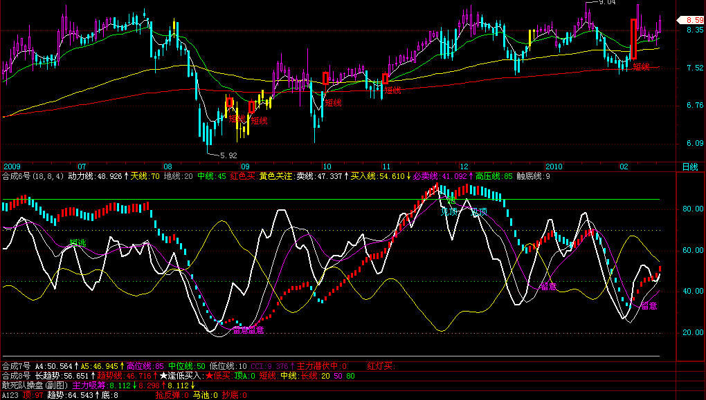Click the 触底线:9 parameter
706x400 pixels.
click(533, 176)
